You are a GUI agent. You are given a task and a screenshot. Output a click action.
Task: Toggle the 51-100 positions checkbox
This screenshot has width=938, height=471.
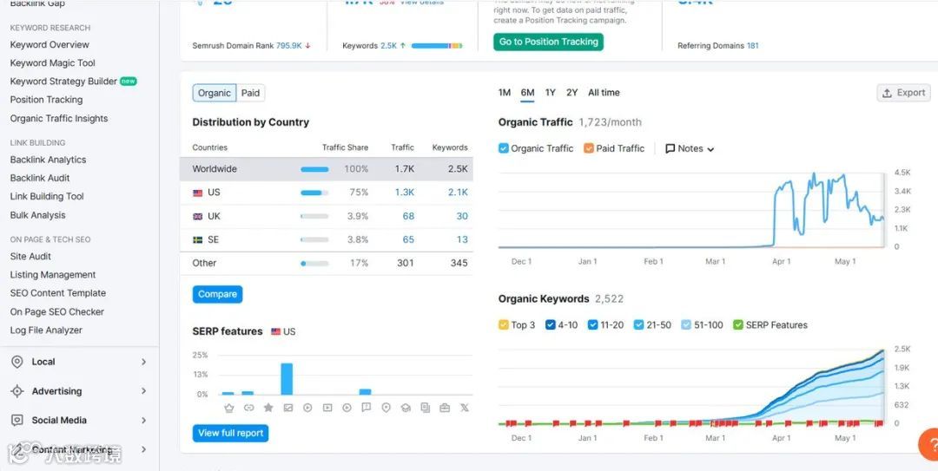click(686, 325)
